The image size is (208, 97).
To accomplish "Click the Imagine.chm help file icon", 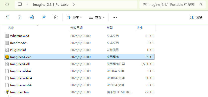I will click(x=7, y=92).
